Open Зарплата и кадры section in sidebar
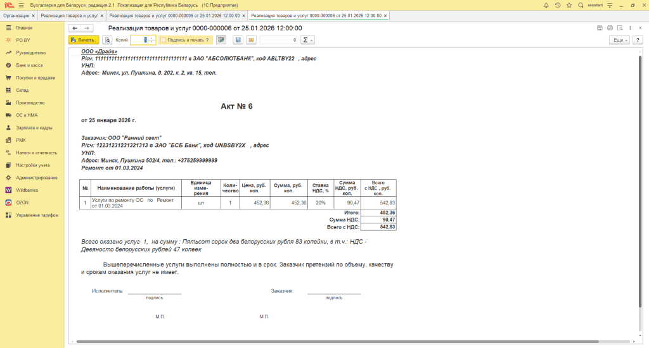 34,127
